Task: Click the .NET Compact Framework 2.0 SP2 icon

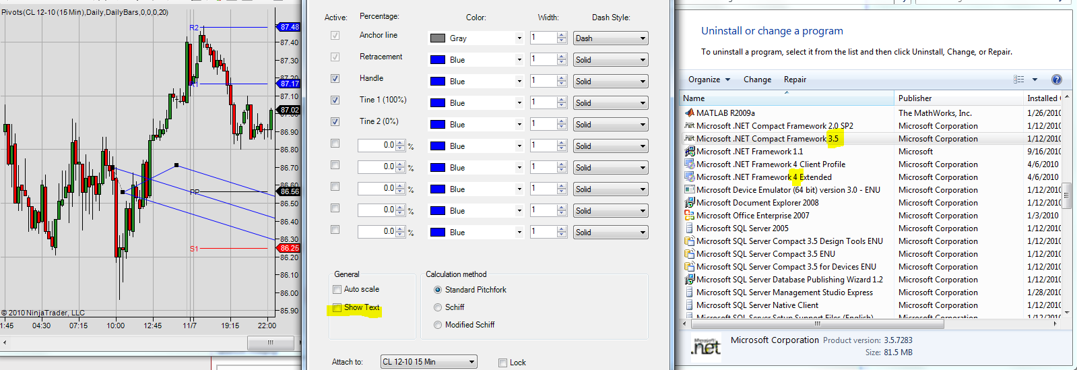Action: [x=689, y=126]
